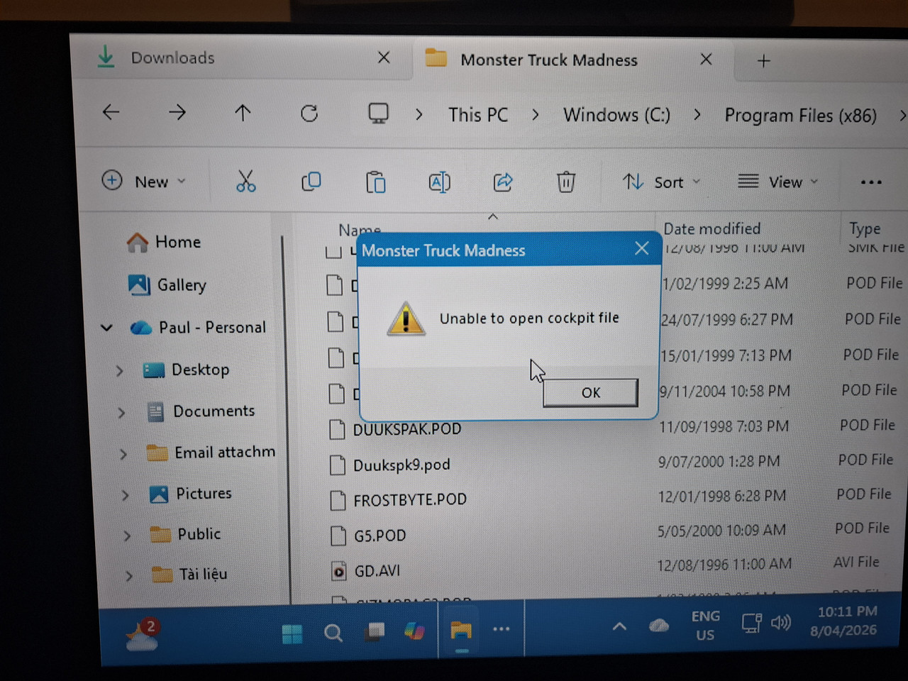Go up one folder level
The image size is (908, 681).
click(x=243, y=113)
